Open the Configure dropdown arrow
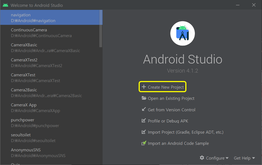This screenshot has width=262, height=165. 227,158
